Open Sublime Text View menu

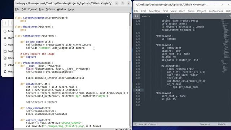[x=173, y=11]
